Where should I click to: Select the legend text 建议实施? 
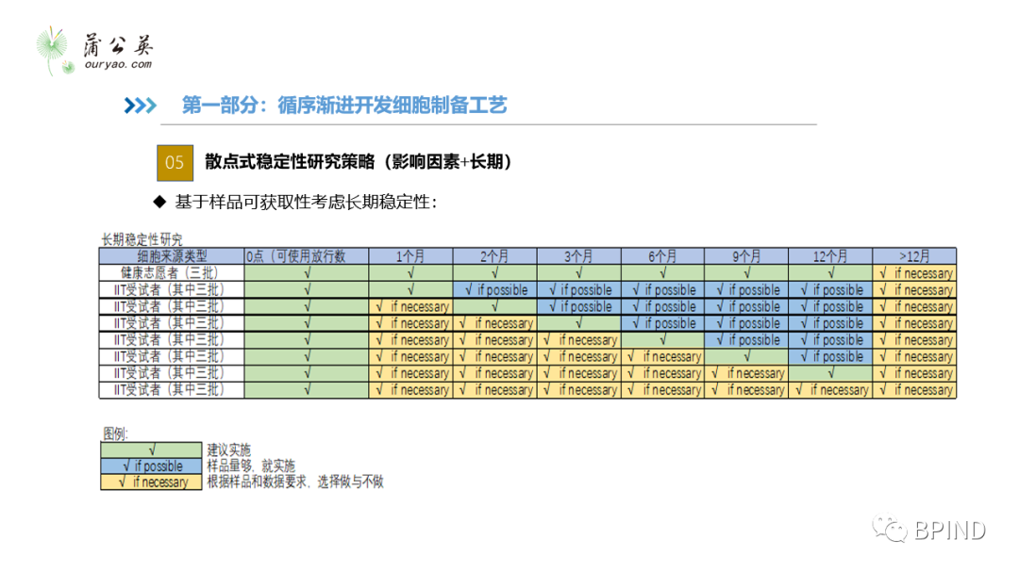coord(228,449)
